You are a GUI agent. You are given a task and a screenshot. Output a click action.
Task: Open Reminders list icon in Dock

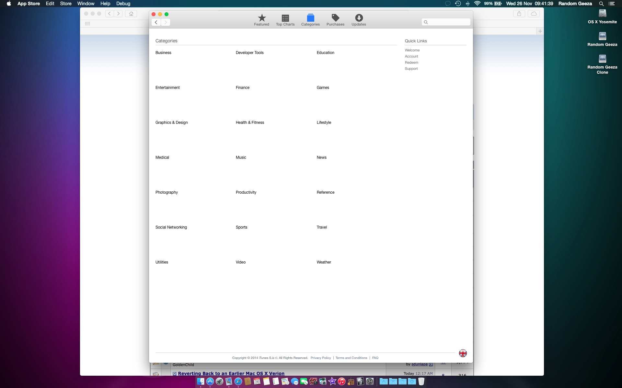click(x=276, y=382)
